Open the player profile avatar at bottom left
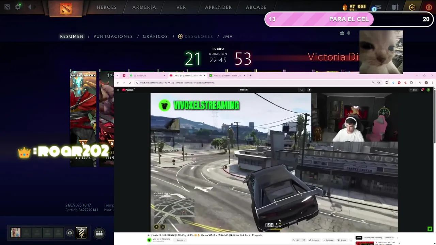The image size is (436, 245). click(15, 233)
